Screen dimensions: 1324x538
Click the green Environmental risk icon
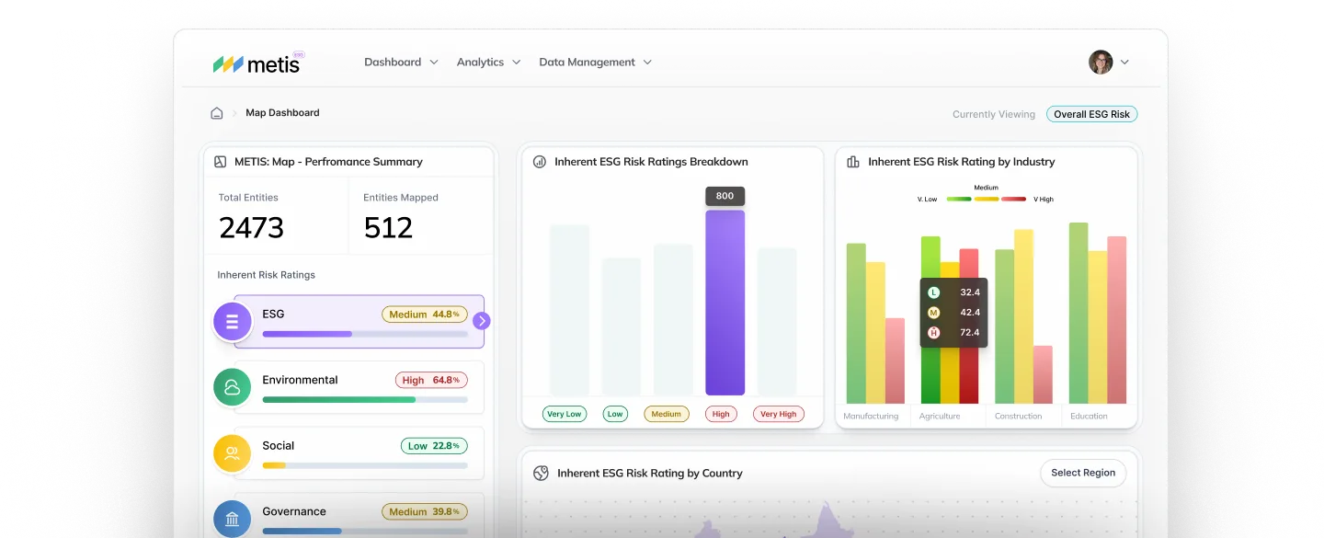point(232,387)
